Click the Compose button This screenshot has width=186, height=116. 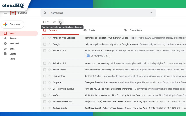pyautogui.click(x=12, y=24)
